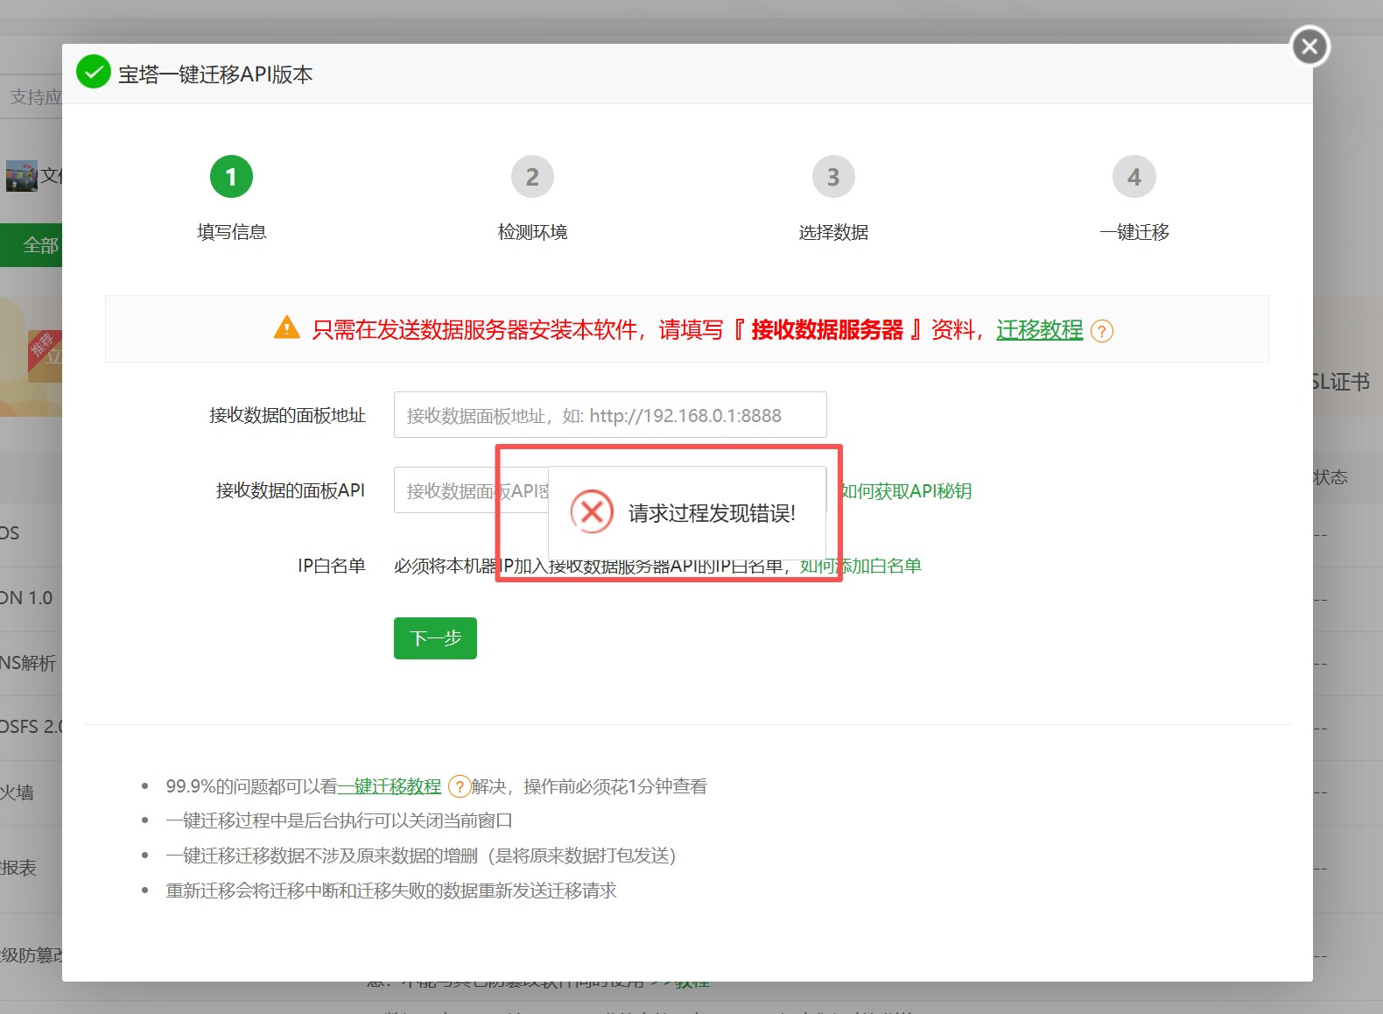This screenshot has width=1383, height=1014.
Task: Click the background page thumbnail icon beside 文
Action: click(21, 175)
